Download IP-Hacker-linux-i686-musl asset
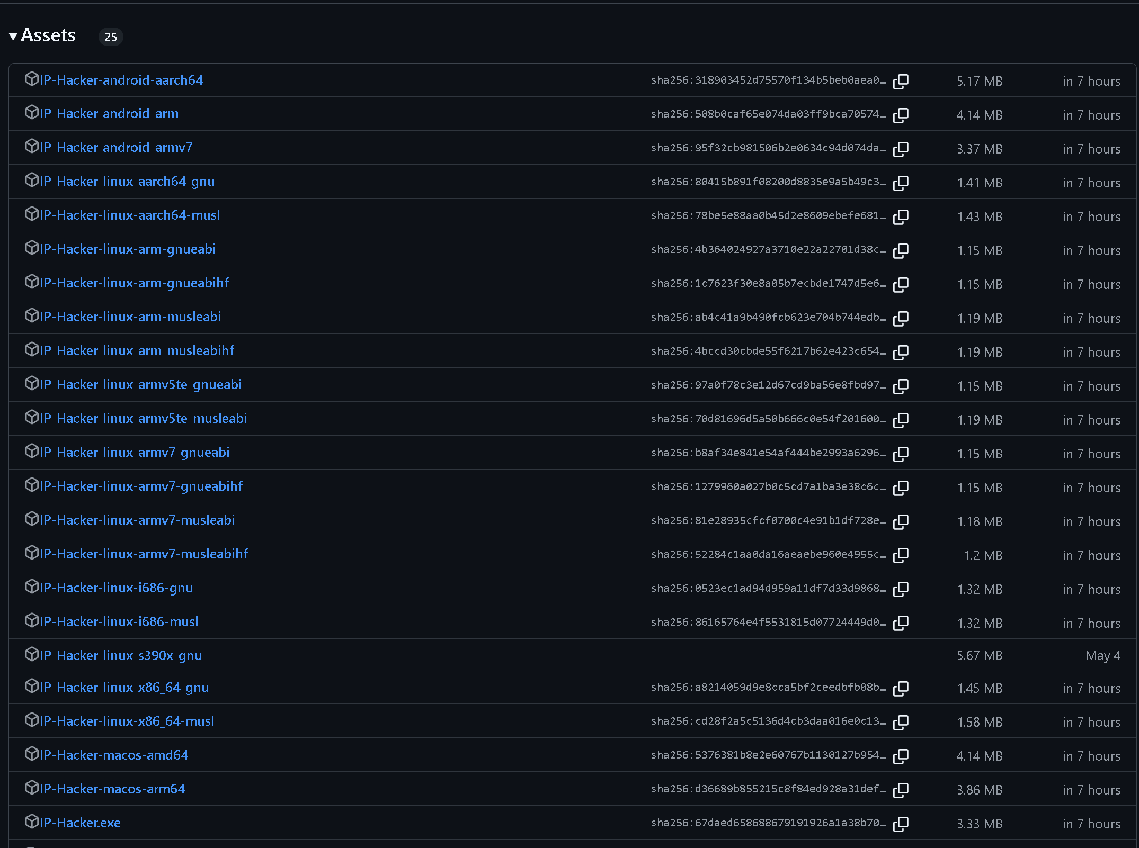 click(x=119, y=622)
